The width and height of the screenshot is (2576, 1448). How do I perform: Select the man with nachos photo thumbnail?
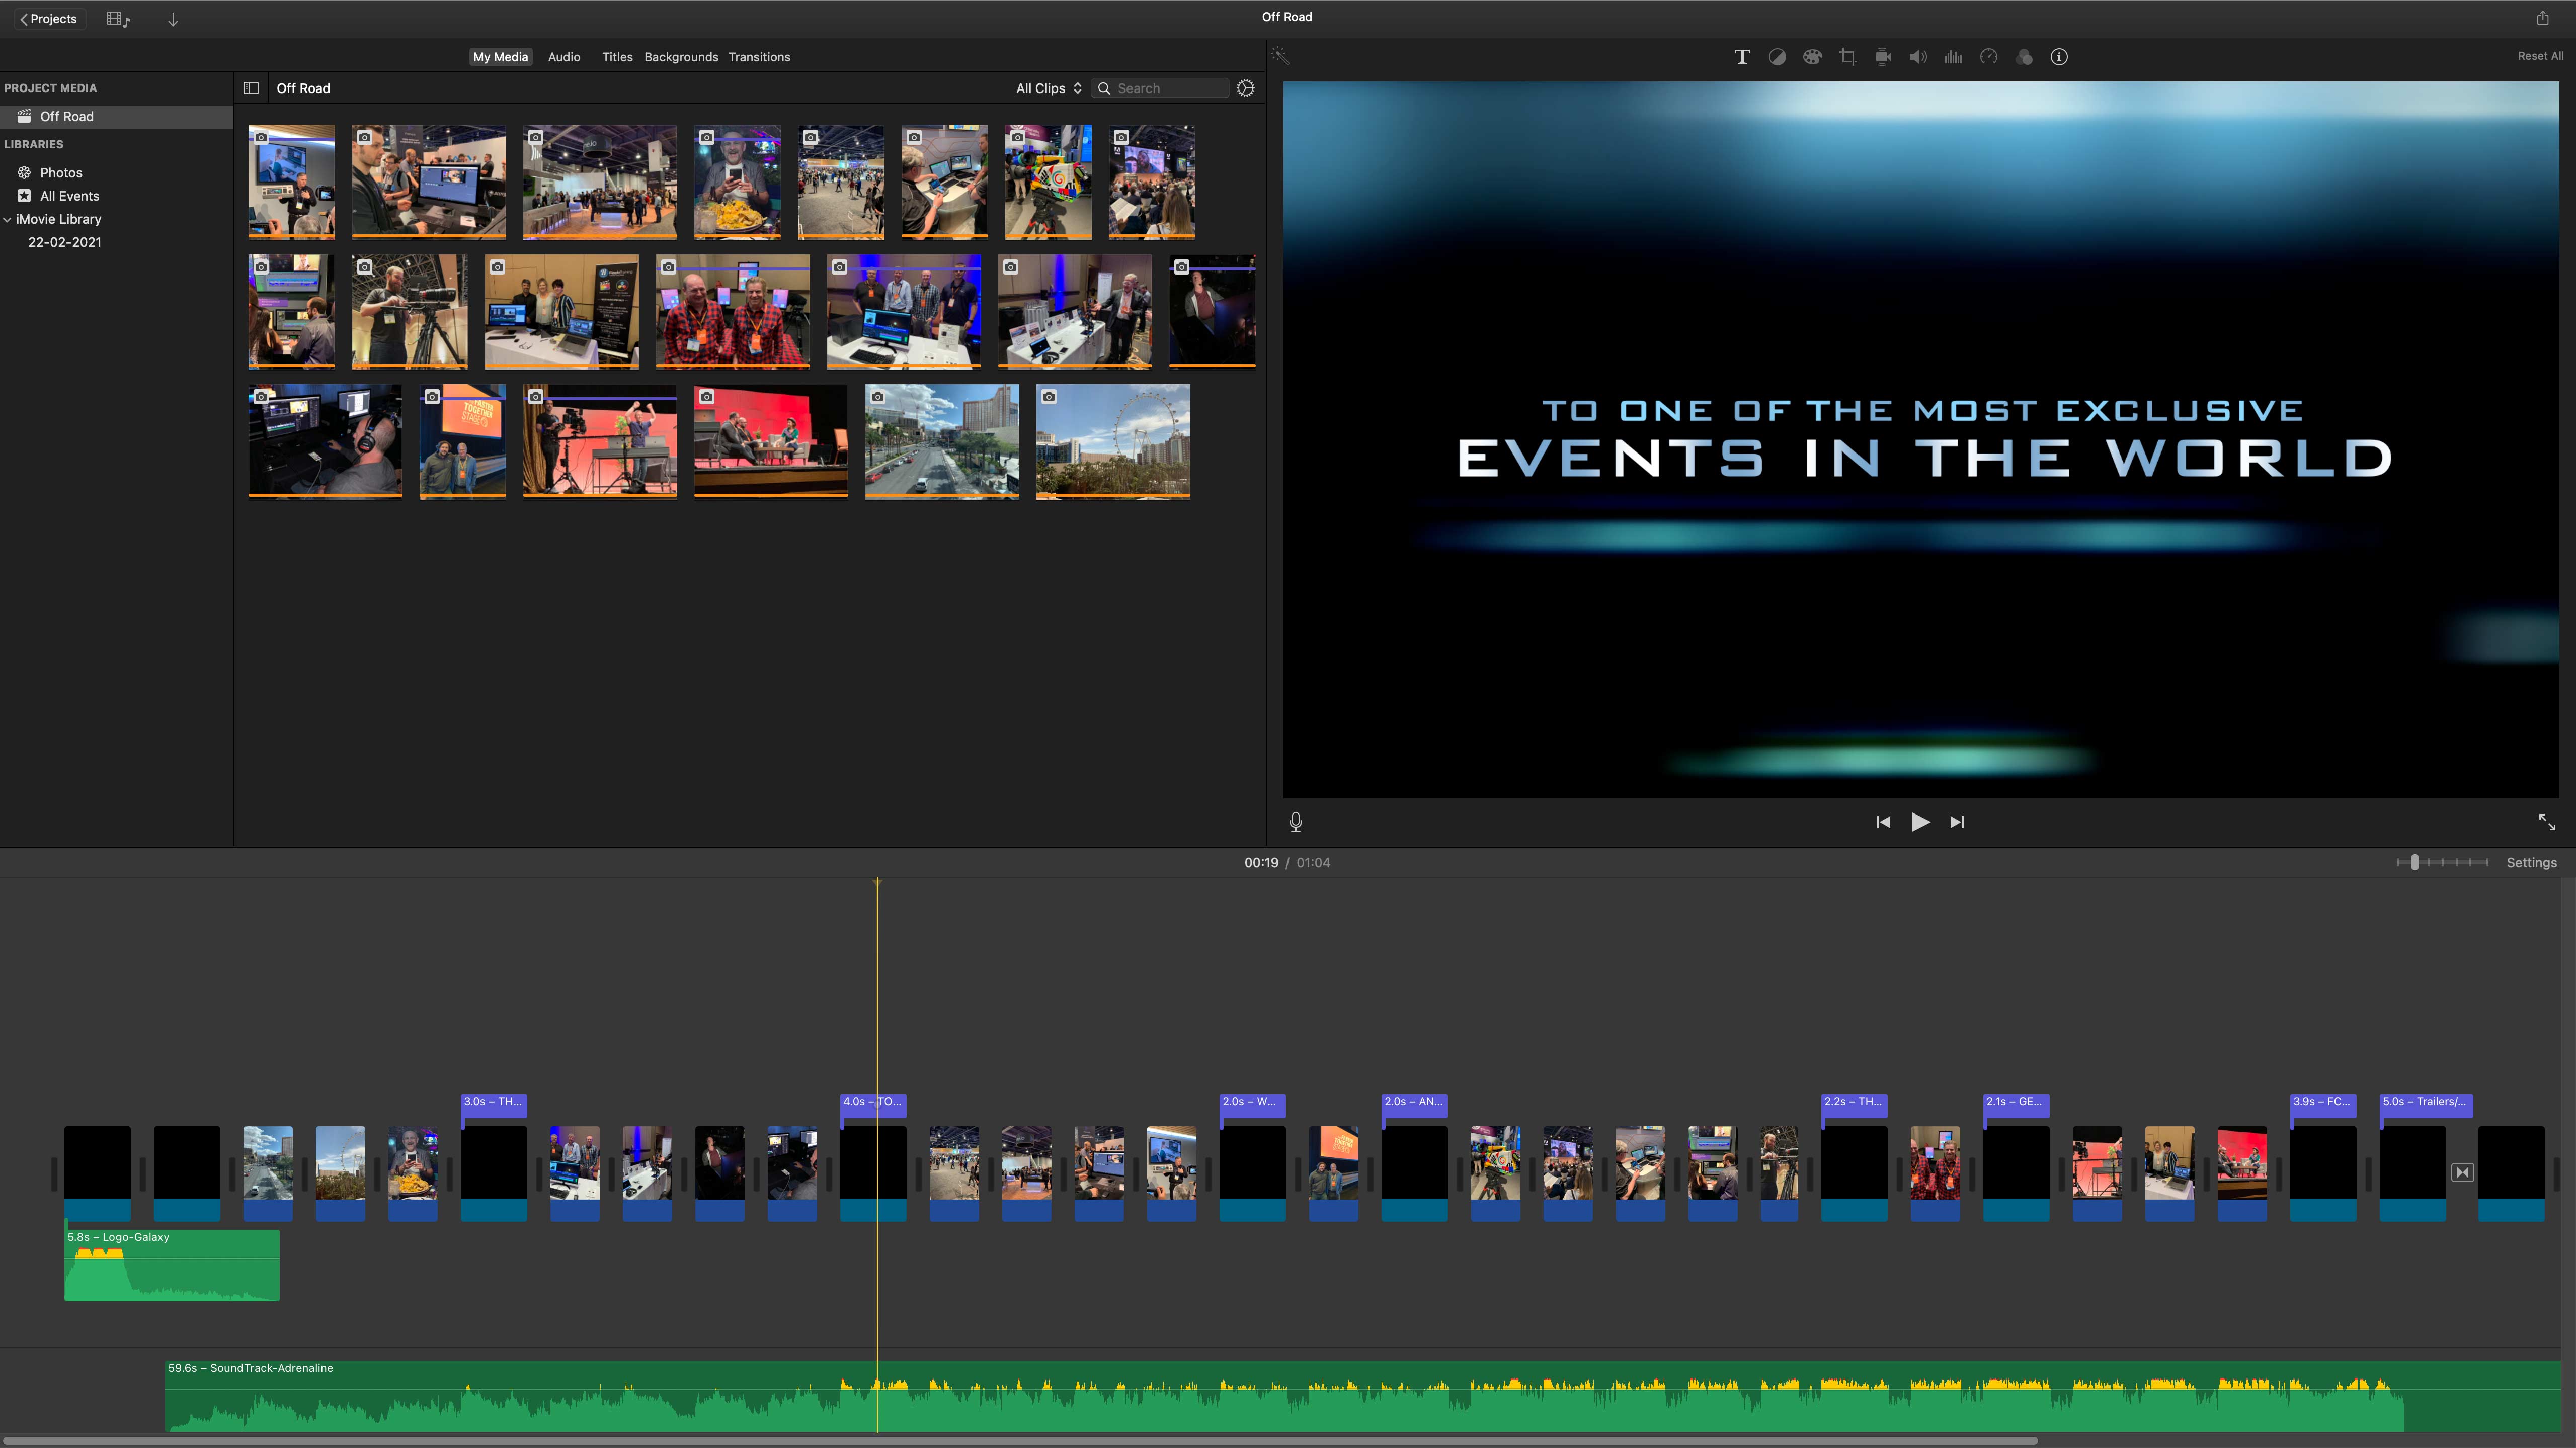737,182
